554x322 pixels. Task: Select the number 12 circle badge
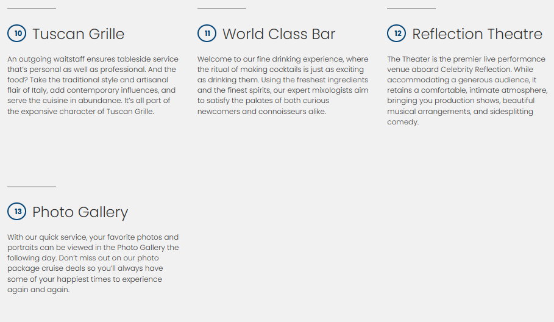(396, 34)
